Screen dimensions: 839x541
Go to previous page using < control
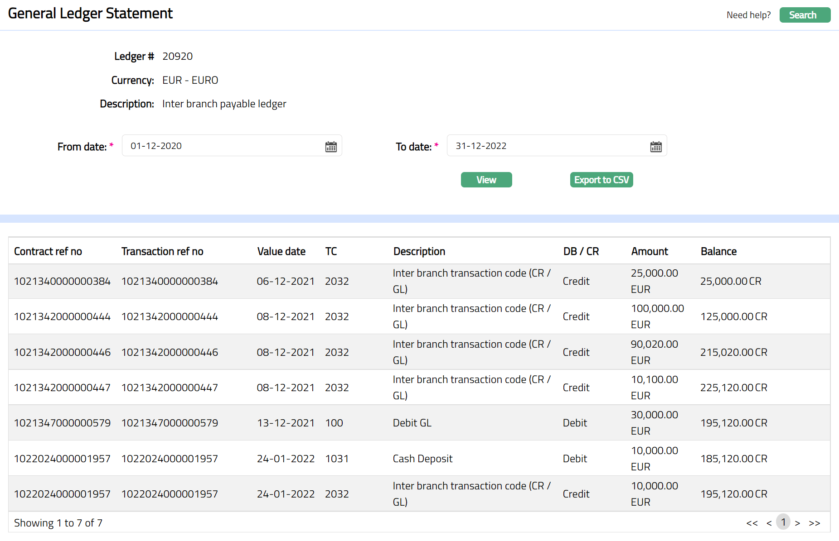[769, 523]
